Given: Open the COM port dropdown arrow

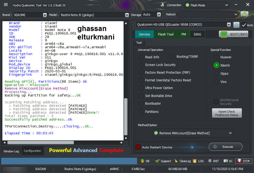Looking at the screenshot, I should coord(229,25).
